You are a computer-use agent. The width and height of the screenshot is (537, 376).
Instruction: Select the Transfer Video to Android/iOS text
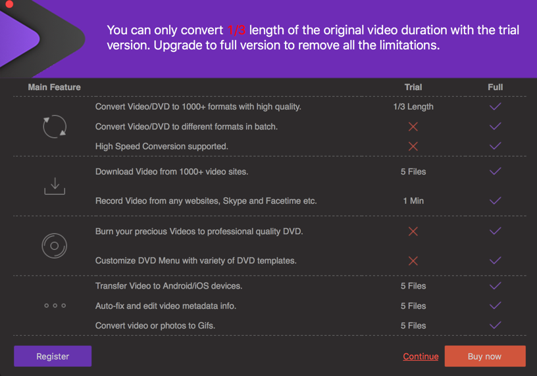(169, 286)
